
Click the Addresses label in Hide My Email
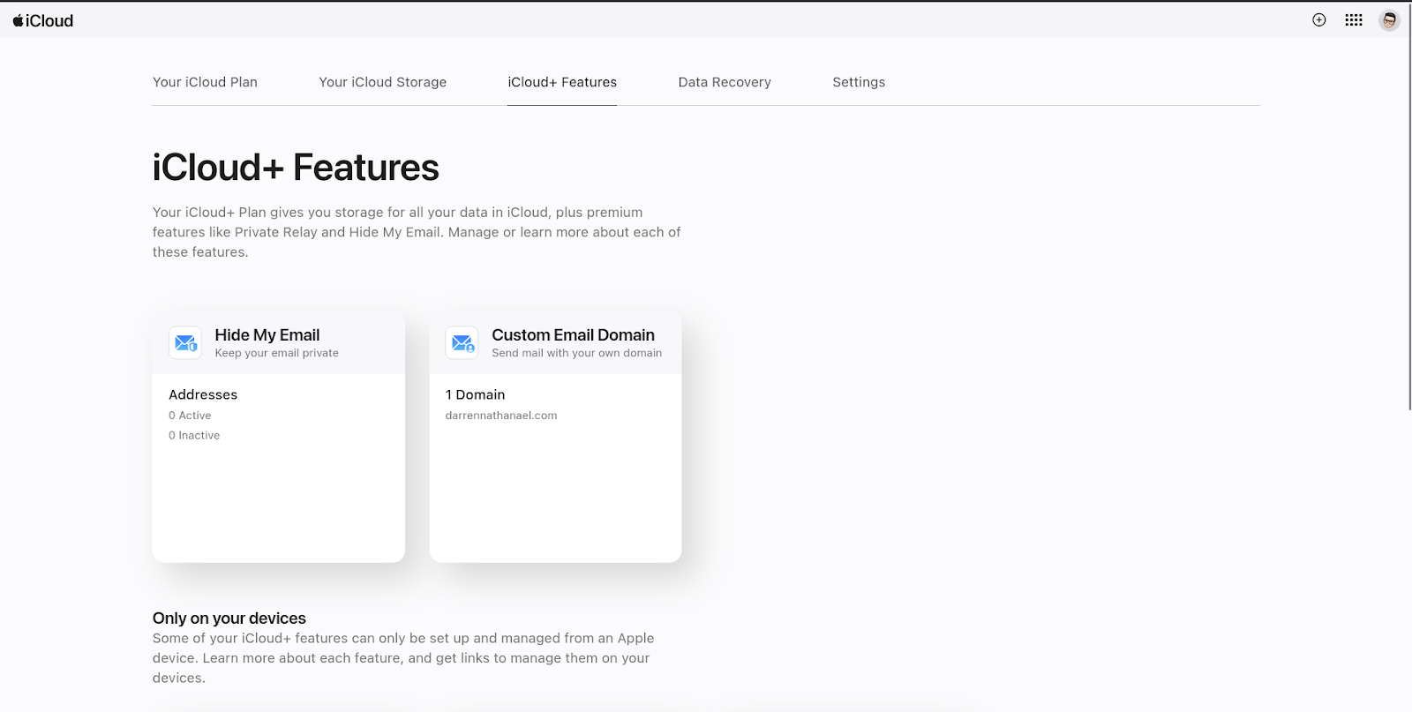click(203, 394)
